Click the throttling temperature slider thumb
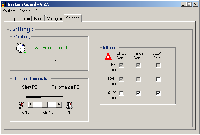 coord(44,104)
